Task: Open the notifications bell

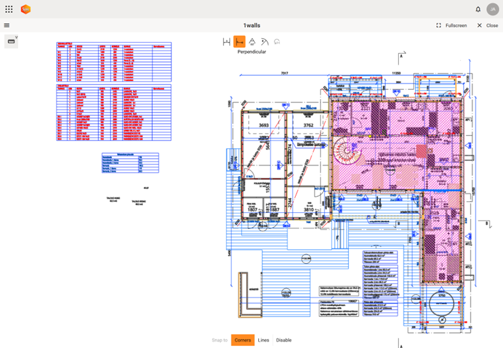Action: (478, 9)
